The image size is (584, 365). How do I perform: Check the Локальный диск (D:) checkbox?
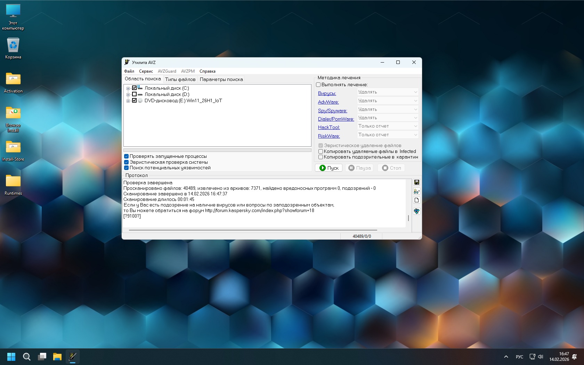click(134, 94)
